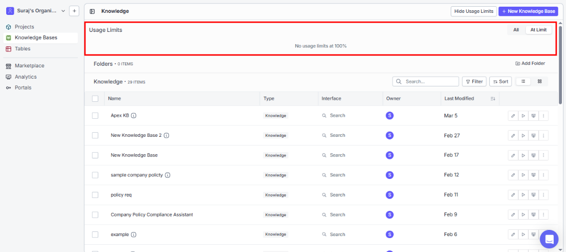Check the Apex KB row checkbox
This screenshot has height=252, width=566.
(95, 116)
